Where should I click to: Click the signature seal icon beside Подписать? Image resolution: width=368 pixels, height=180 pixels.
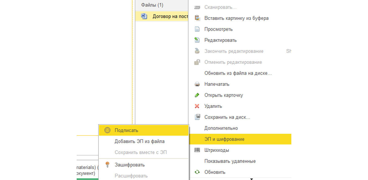tap(107, 130)
